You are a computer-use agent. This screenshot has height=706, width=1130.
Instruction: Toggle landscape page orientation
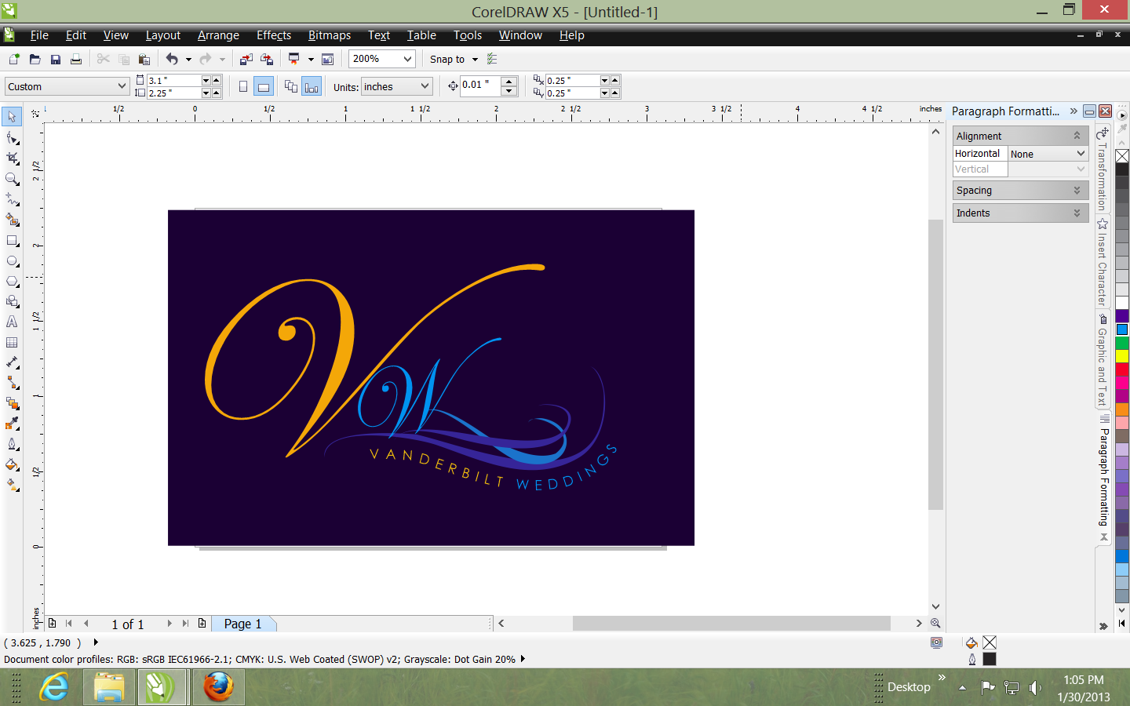click(264, 87)
